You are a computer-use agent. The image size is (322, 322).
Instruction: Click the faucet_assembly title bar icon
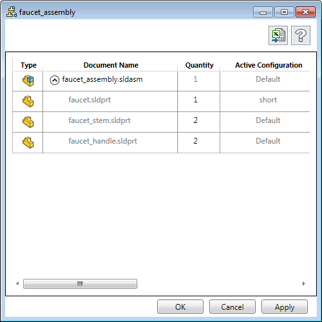click(12, 12)
